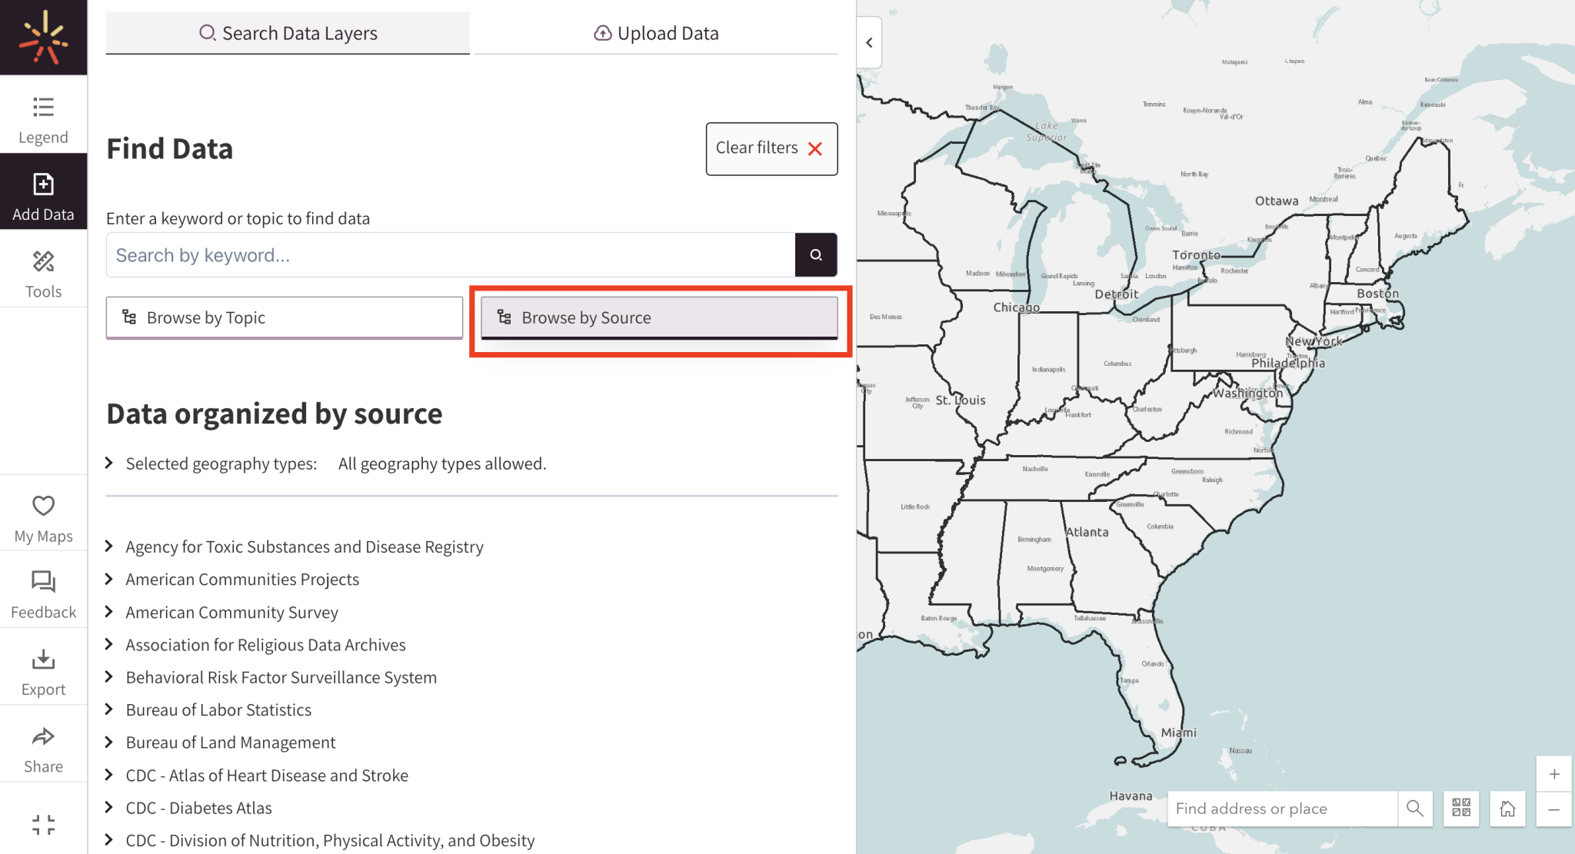The width and height of the screenshot is (1575, 854).
Task: Click the Export download icon
Action: (x=43, y=659)
